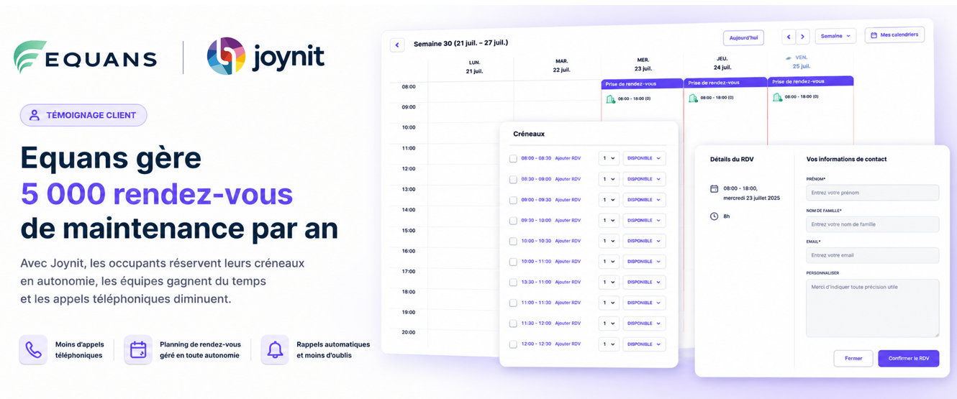Check the 12:00 - 12:30 slot checkbox
The image size is (957, 399).
(513, 344)
